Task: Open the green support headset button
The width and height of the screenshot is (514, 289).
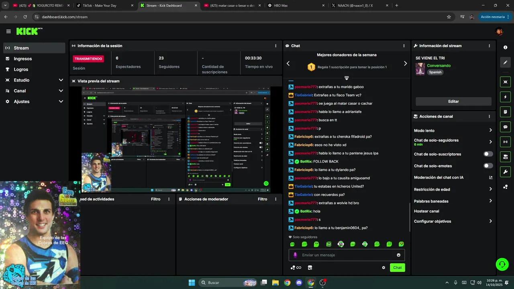Action: pos(502,264)
